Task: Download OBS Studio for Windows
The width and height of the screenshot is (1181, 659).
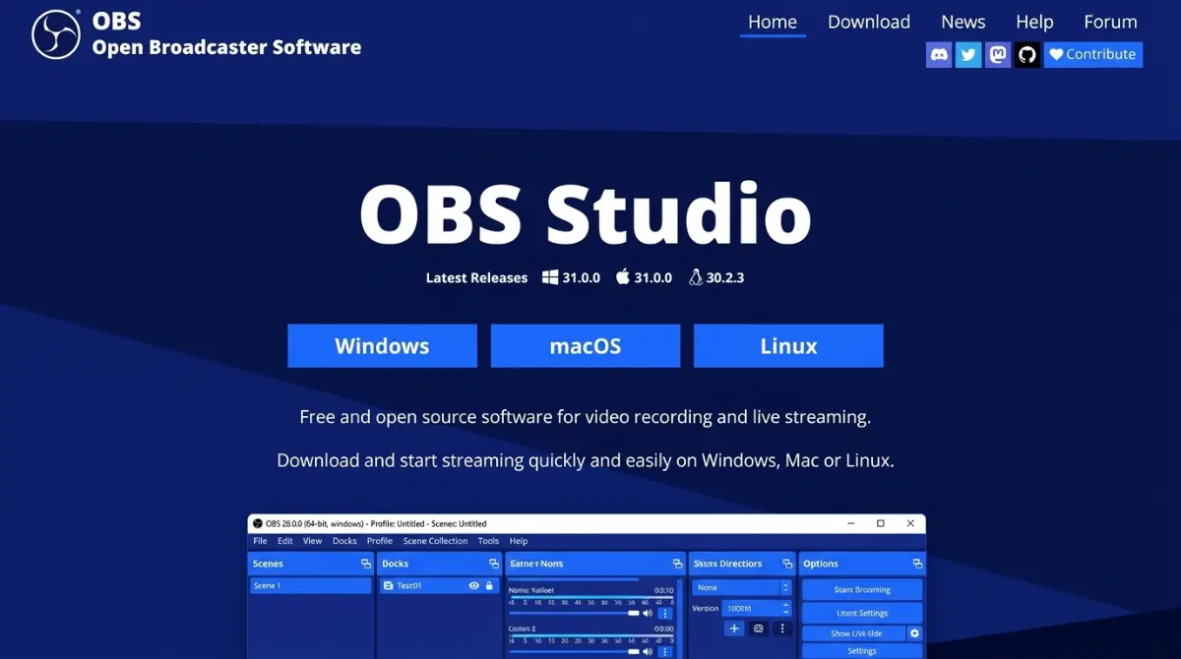Action: click(x=382, y=346)
